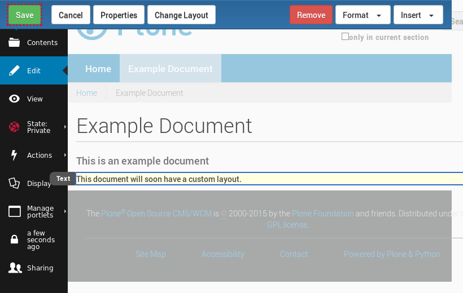Open the Actions lightning bolt icon
Screen dimensions: 463x293
14,156
